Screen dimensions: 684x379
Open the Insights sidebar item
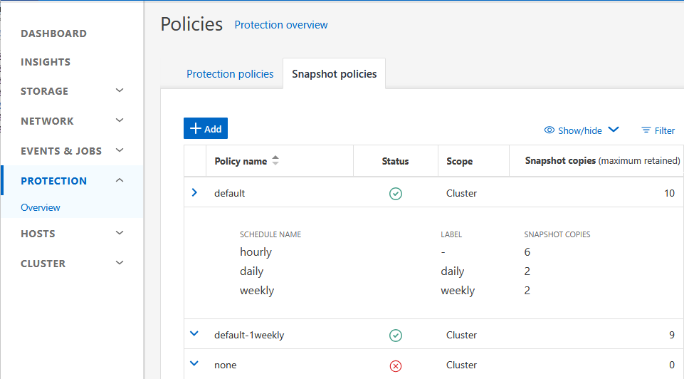pos(46,62)
